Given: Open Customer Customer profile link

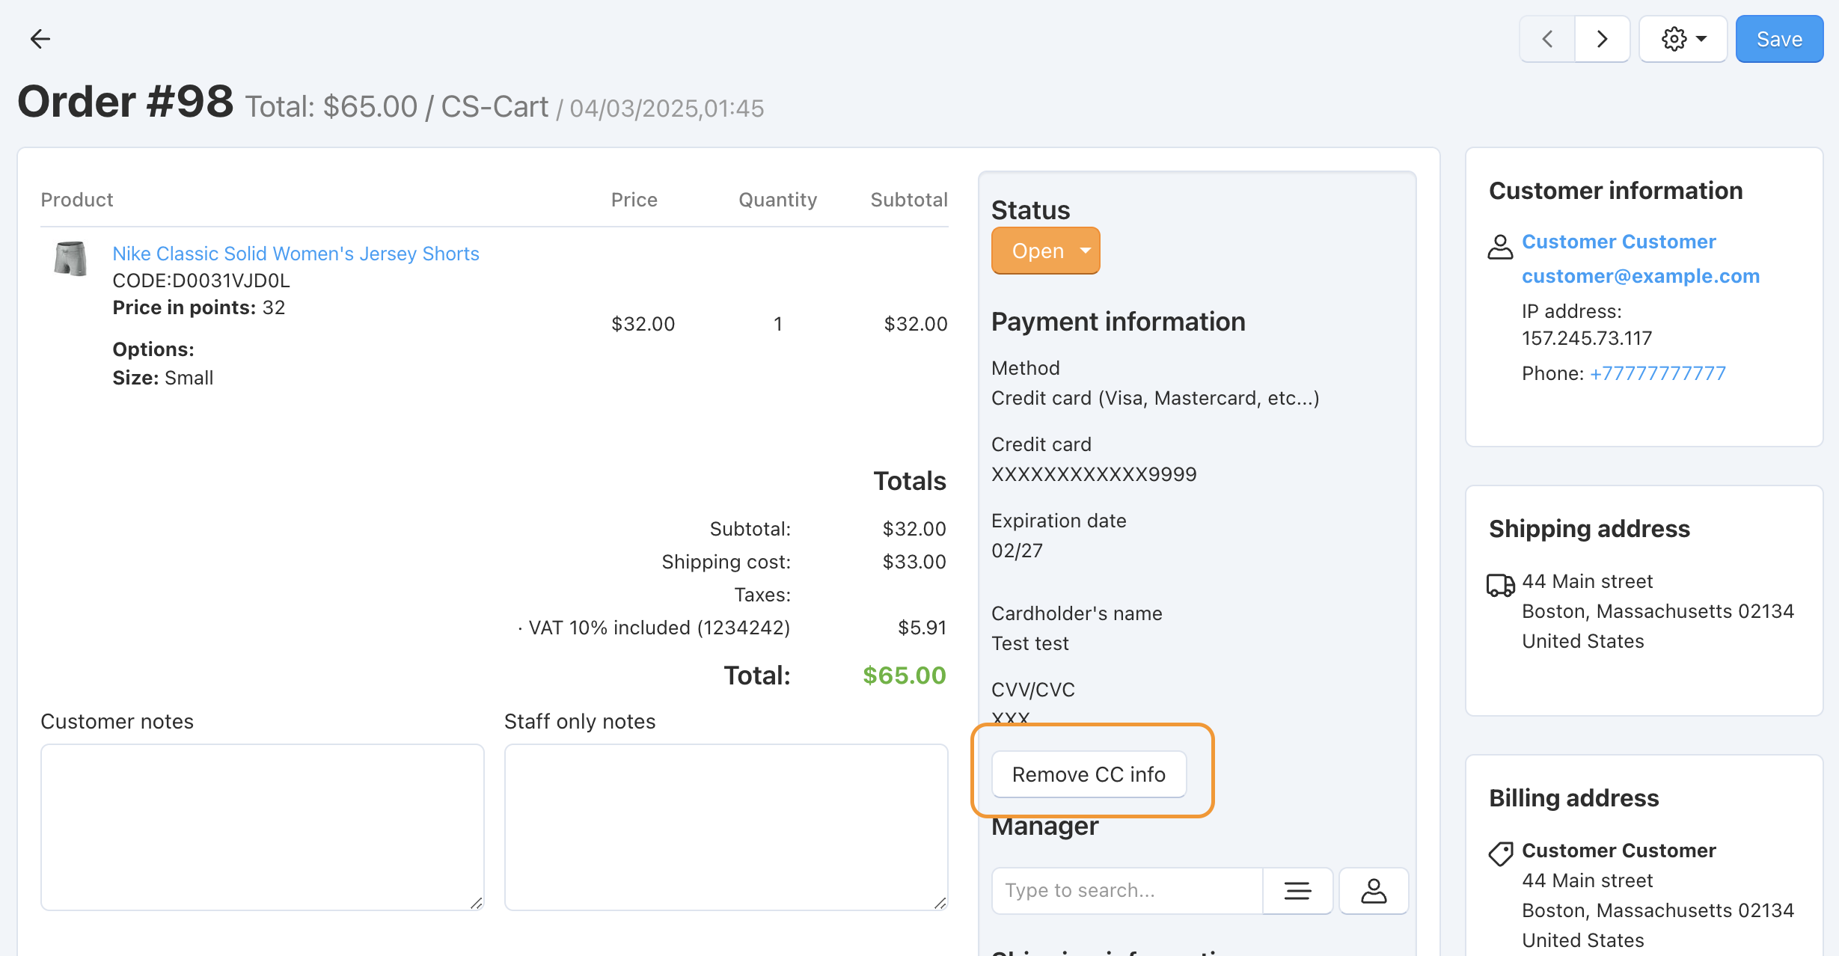Looking at the screenshot, I should (1618, 242).
